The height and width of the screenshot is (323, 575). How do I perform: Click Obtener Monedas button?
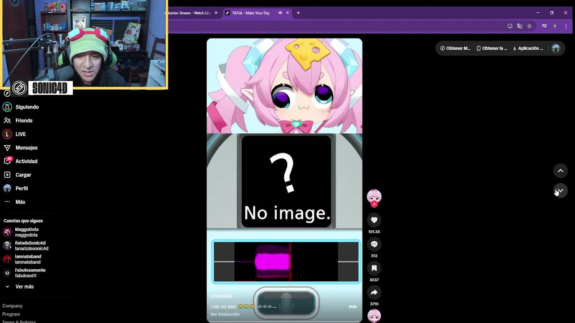(455, 48)
